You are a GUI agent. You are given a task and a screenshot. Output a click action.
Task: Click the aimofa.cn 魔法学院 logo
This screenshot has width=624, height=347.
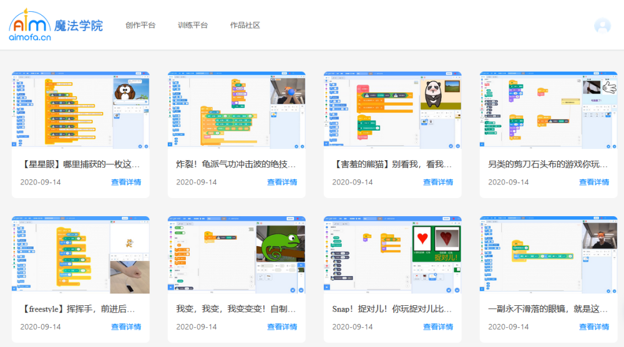click(56, 25)
